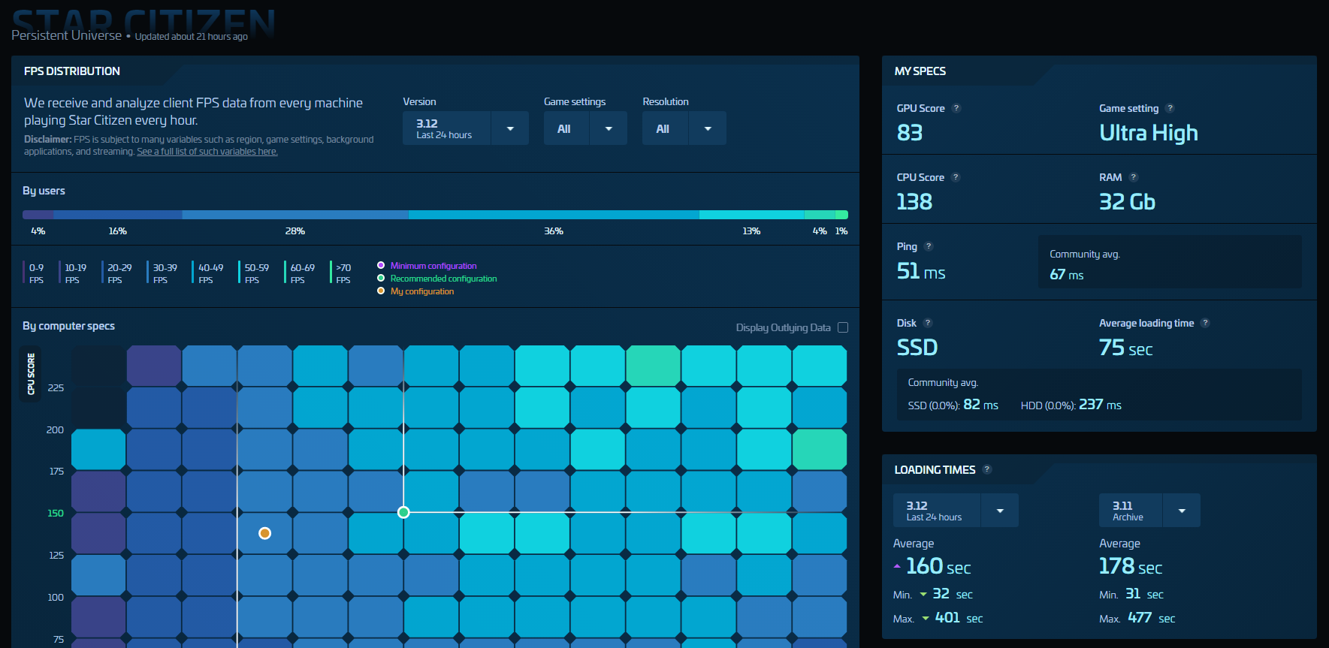Click the MY SPECS panel title
The width and height of the screenshot is (1329, 648).
(920, 71)
